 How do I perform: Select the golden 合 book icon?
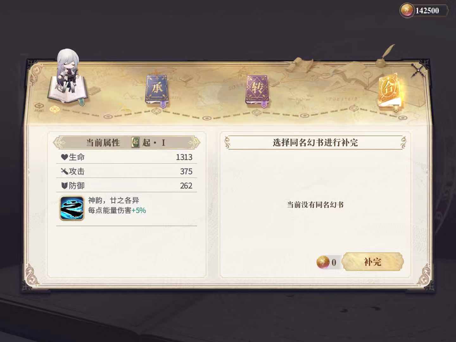point(389,92)
